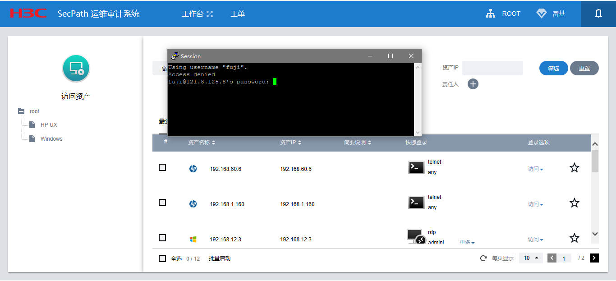Favorite asset 192.168.60.6 with star

click(574, 168)
